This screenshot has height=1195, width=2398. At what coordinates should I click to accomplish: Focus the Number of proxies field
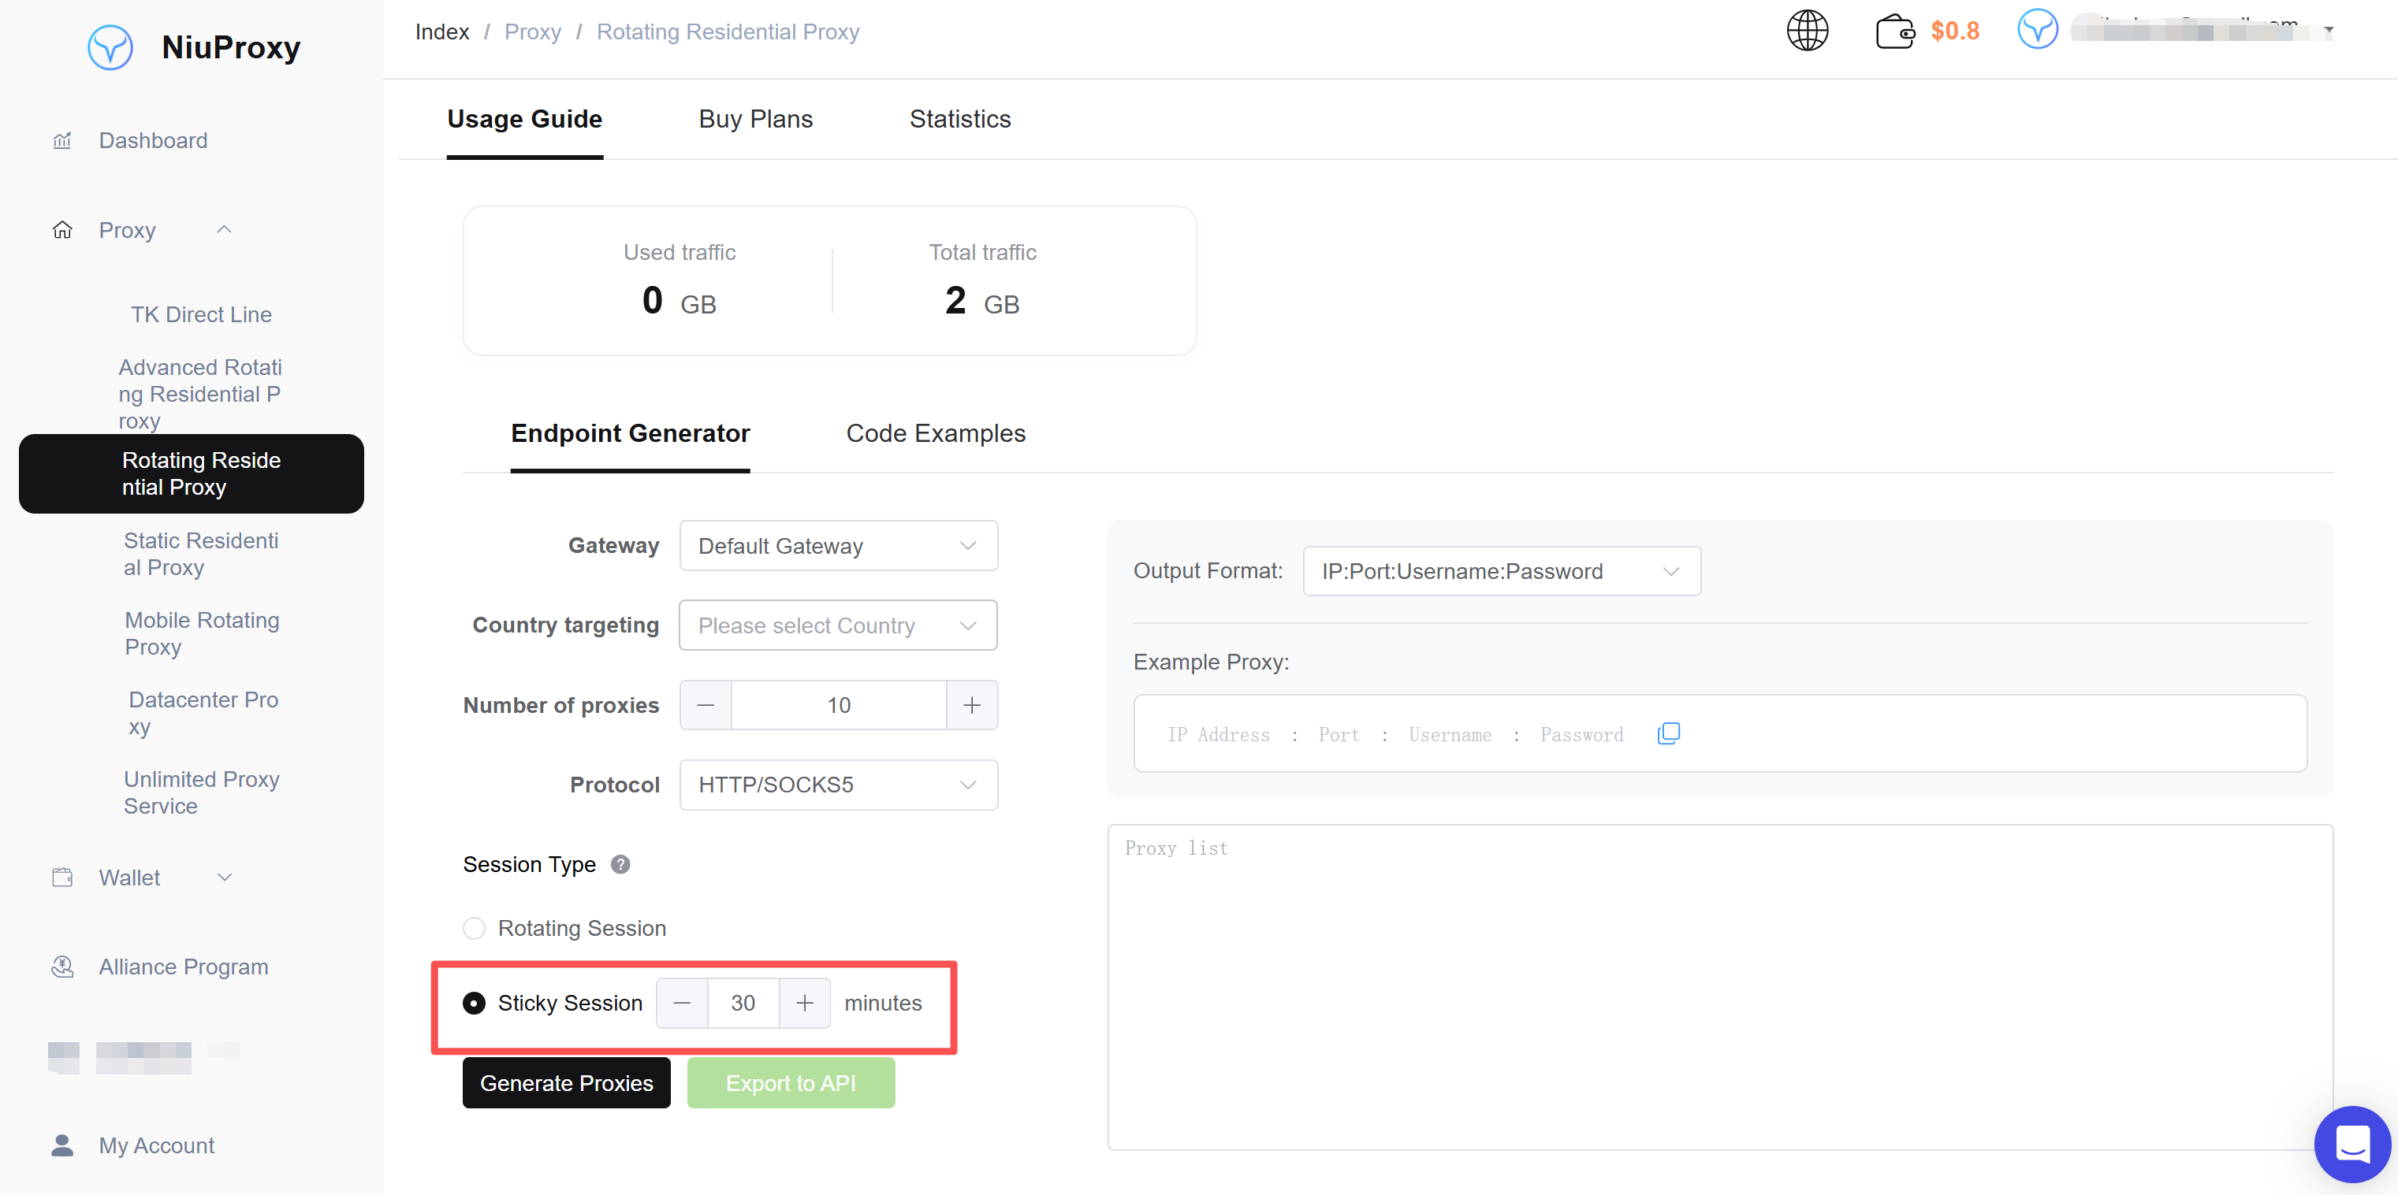(839, 705)
